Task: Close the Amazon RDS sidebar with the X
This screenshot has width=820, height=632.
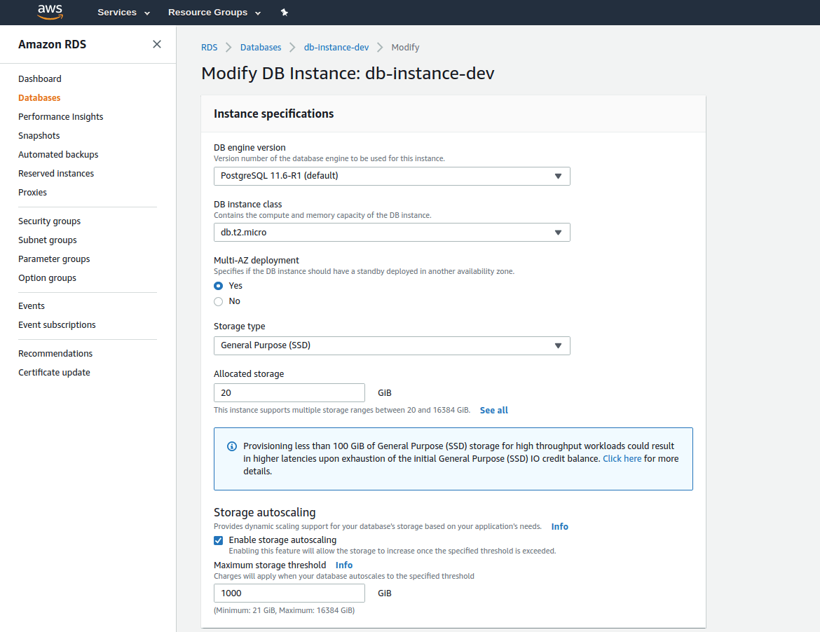Action: click(157, 43)
